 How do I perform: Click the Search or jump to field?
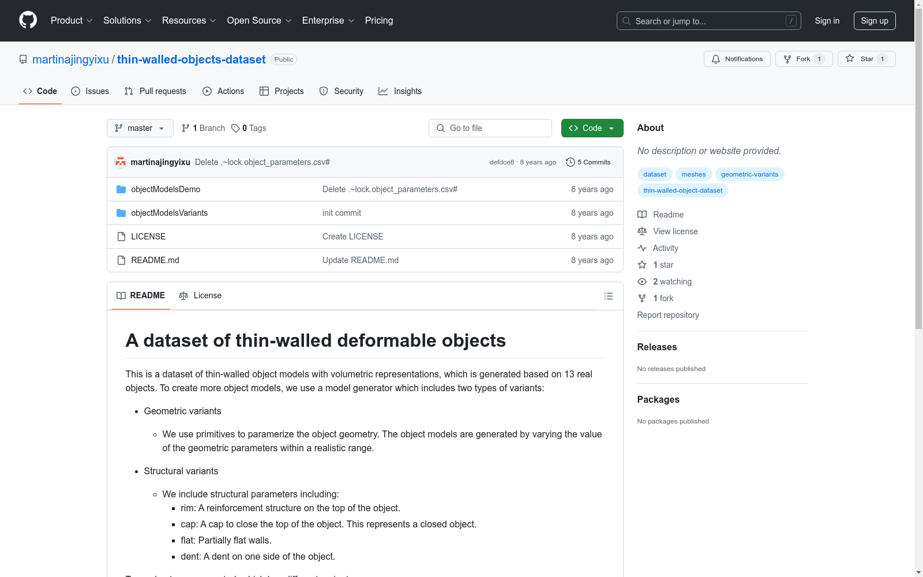(x=709, y=21)
